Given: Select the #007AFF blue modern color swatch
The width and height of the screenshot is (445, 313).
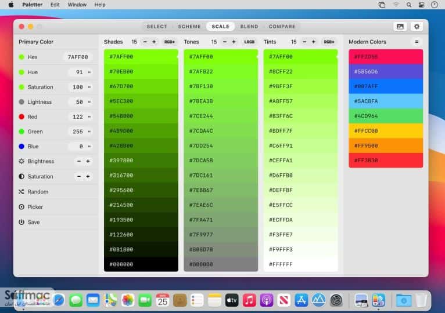Looking at the screenshot, I should 386,86.
